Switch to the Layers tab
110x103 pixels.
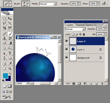click(x=70, y=25)
